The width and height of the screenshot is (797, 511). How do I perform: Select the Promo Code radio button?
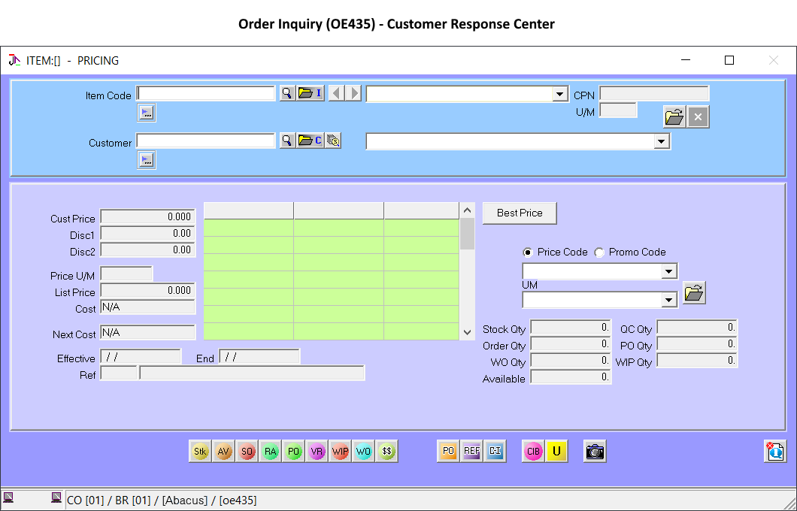[x=600, y=252]
